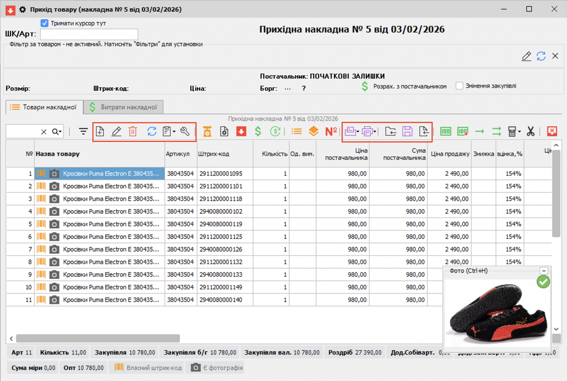Click the green dollar sign toolbar icon

point(258,132)
